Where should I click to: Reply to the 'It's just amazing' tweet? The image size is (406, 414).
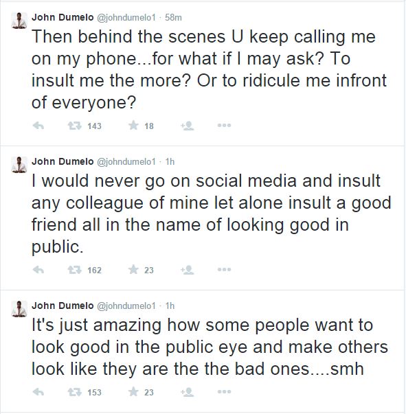pos(38,392)
